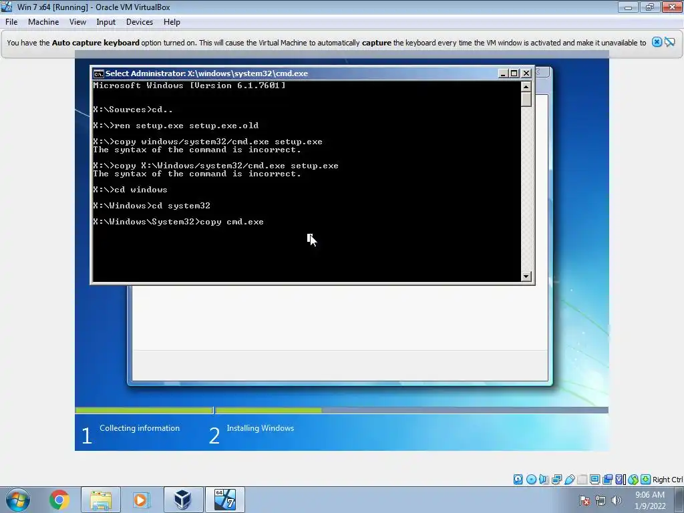Click the network adapters status icon in VirtualBox
The image size is (684, 513).
556,480
